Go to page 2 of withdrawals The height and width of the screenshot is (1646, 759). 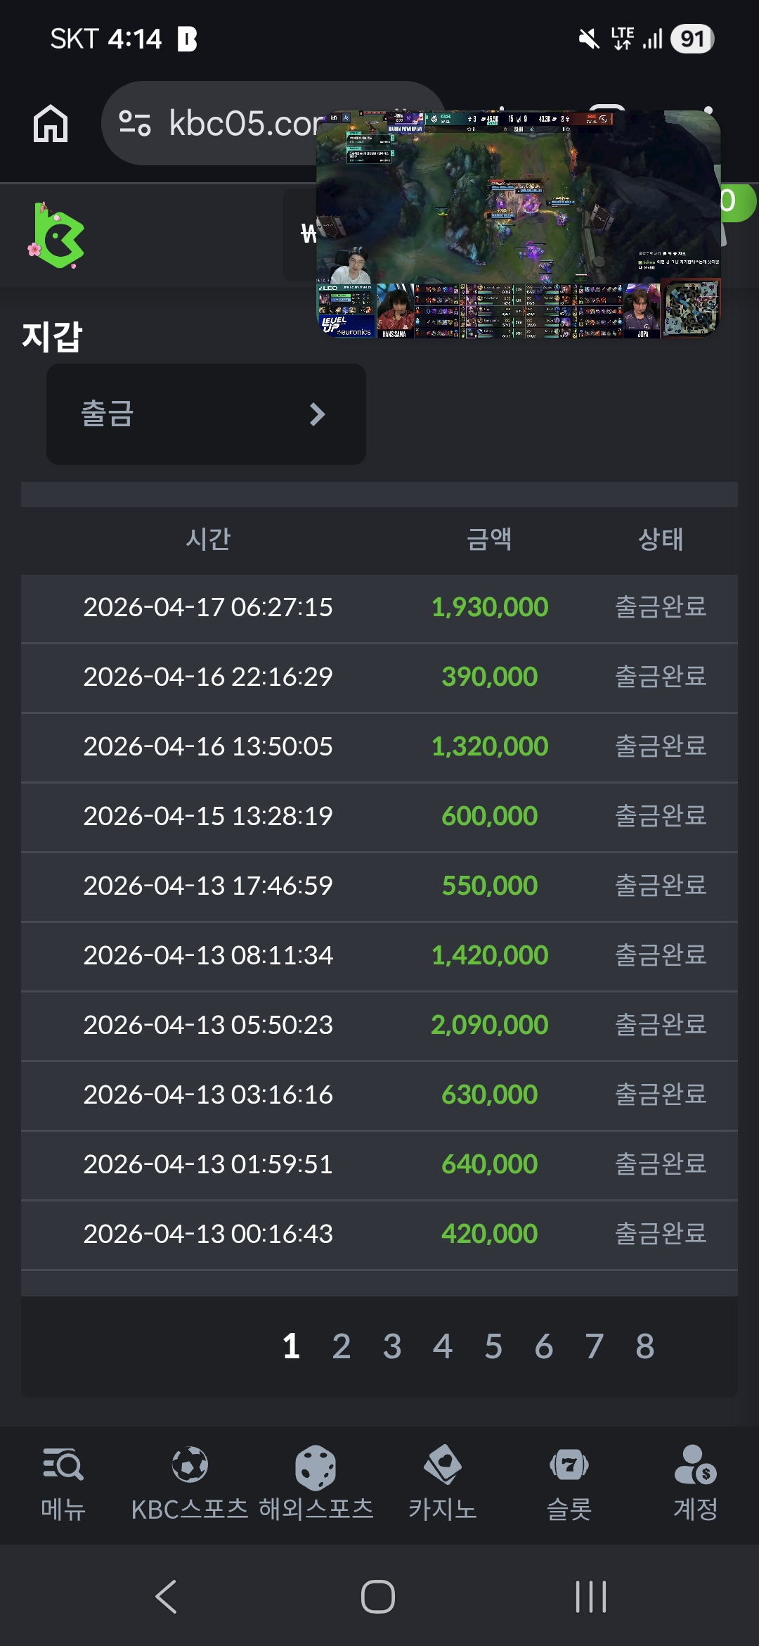(342, 1347)
